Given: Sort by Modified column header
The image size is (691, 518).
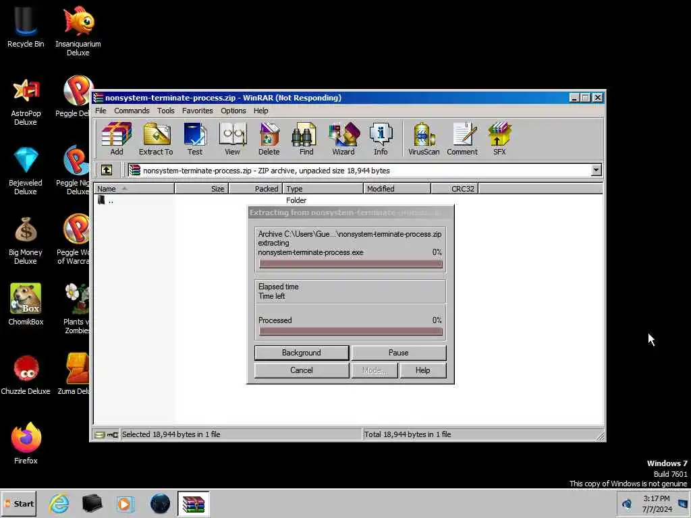Looking at the screenshot, I should 397,189.
